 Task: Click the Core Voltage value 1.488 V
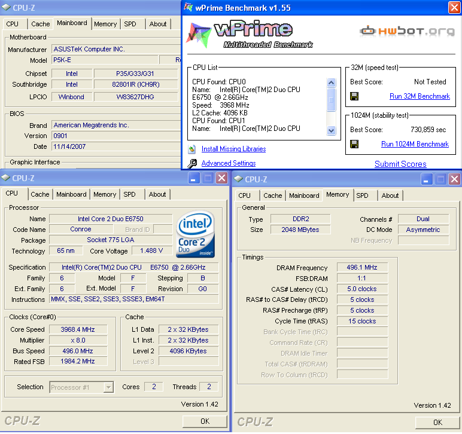click(151, 250)
